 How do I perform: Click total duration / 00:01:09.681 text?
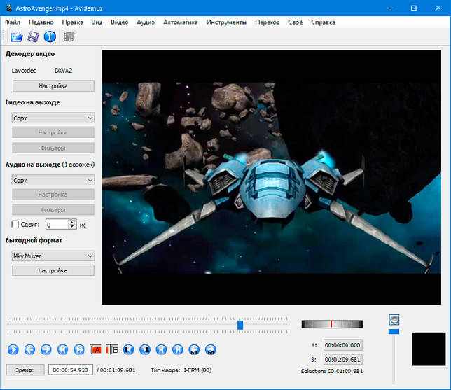[116, 370]
